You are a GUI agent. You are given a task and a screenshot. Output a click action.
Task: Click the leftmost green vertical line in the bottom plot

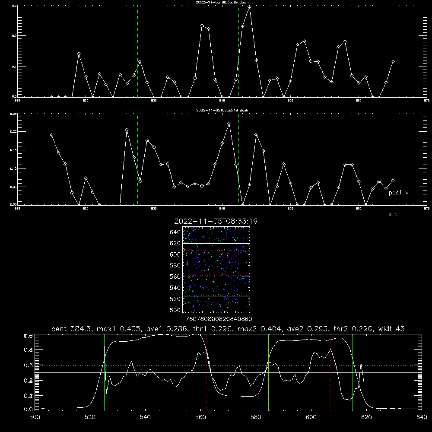point(104,372)
